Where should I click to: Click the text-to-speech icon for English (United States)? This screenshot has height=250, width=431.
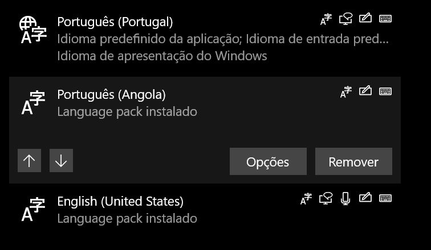(326, 199)
